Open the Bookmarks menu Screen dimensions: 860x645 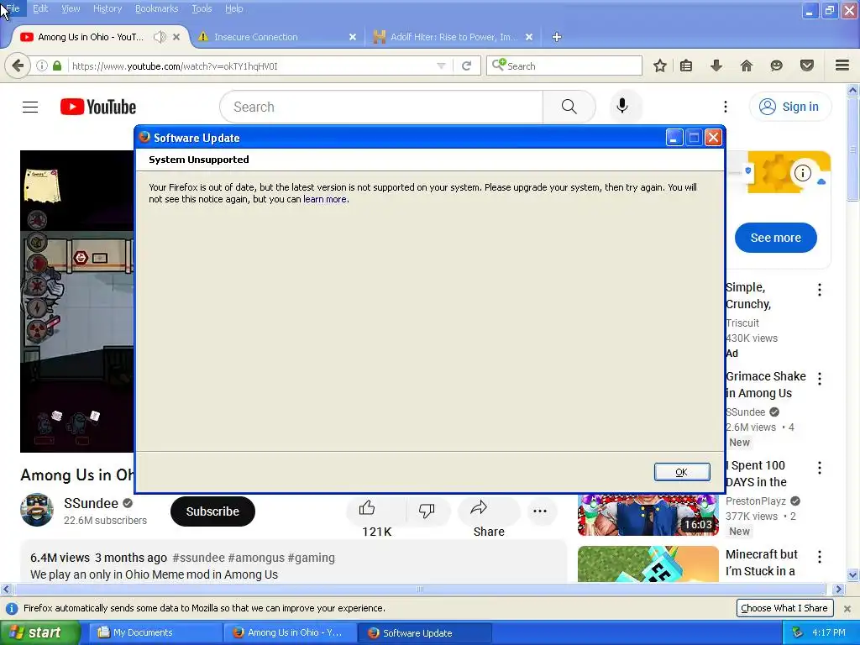[x=157, y=8]
